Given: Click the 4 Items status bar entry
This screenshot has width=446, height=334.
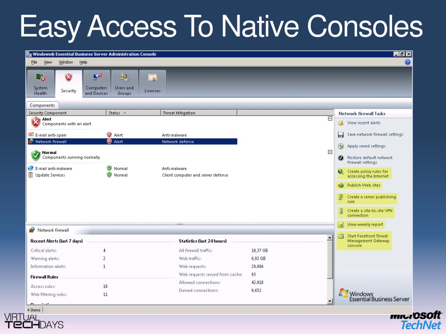Looking at the screenshot, I should click(34, 310).
